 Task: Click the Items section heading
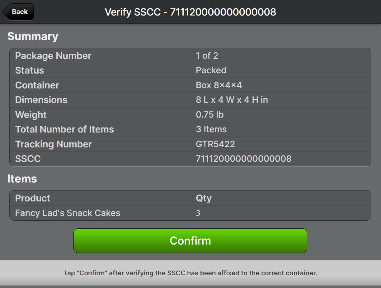pos(22,179)
